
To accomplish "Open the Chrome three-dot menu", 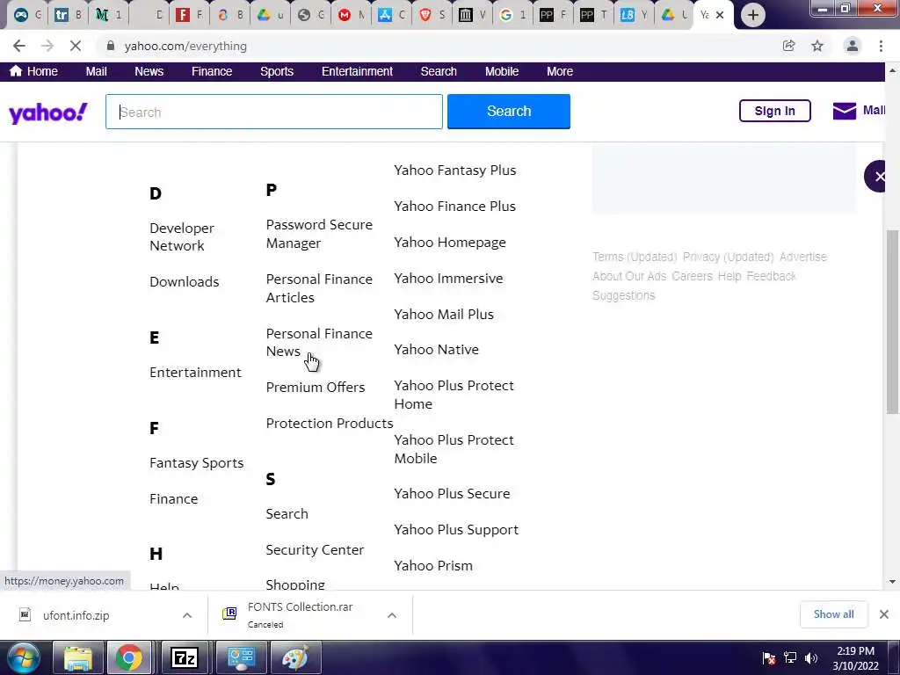I will click(x=881, y=46).
